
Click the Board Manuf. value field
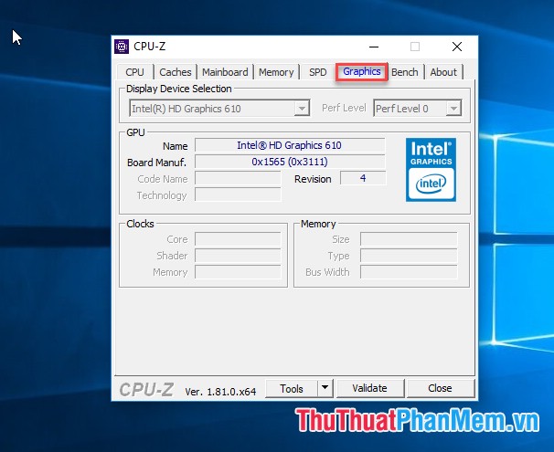tap(289, 162)
